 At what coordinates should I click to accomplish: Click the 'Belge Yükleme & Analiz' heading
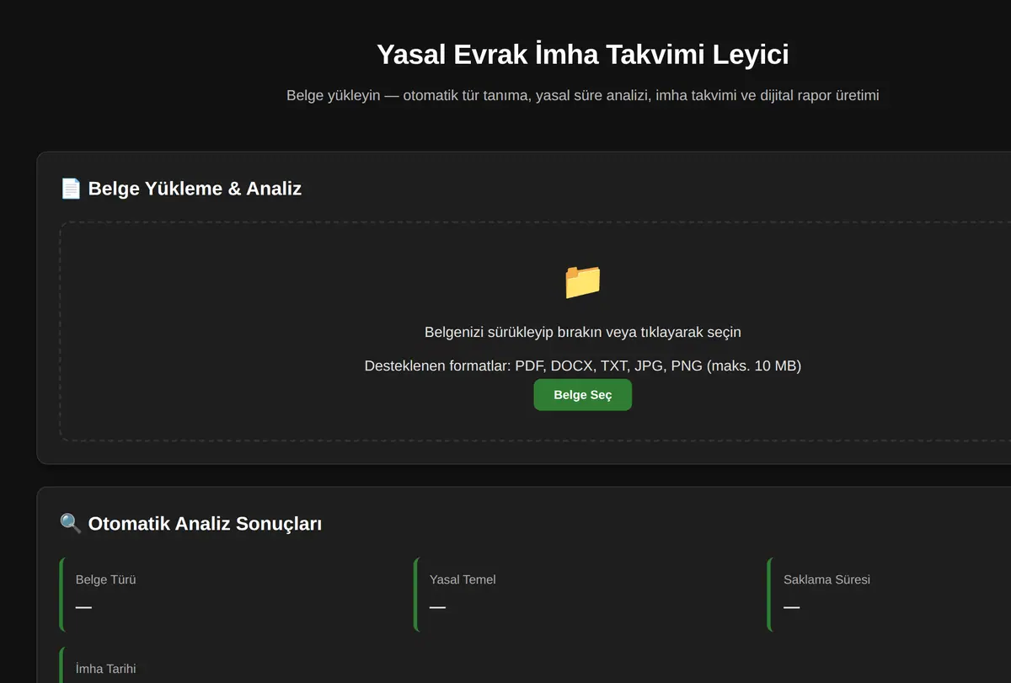point(195,189)
